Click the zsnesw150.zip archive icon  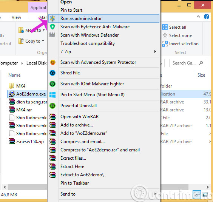coord(12,141)
